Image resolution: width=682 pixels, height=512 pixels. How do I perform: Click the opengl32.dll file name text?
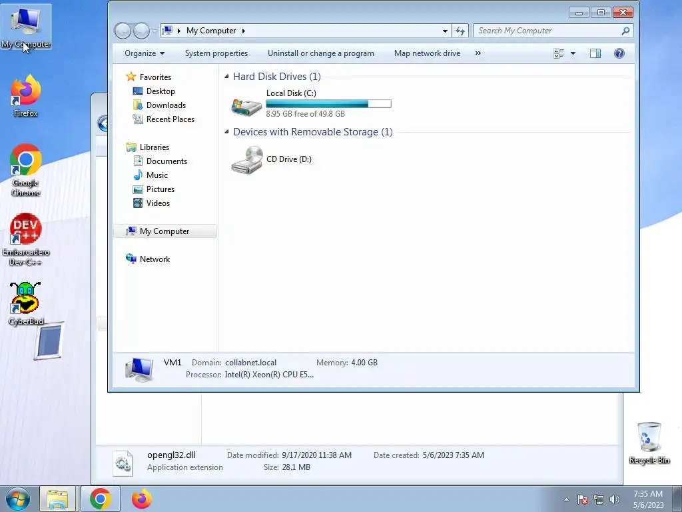[171, 455]
